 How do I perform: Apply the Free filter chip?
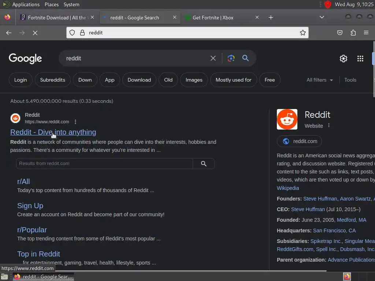(x=270, y=80)
